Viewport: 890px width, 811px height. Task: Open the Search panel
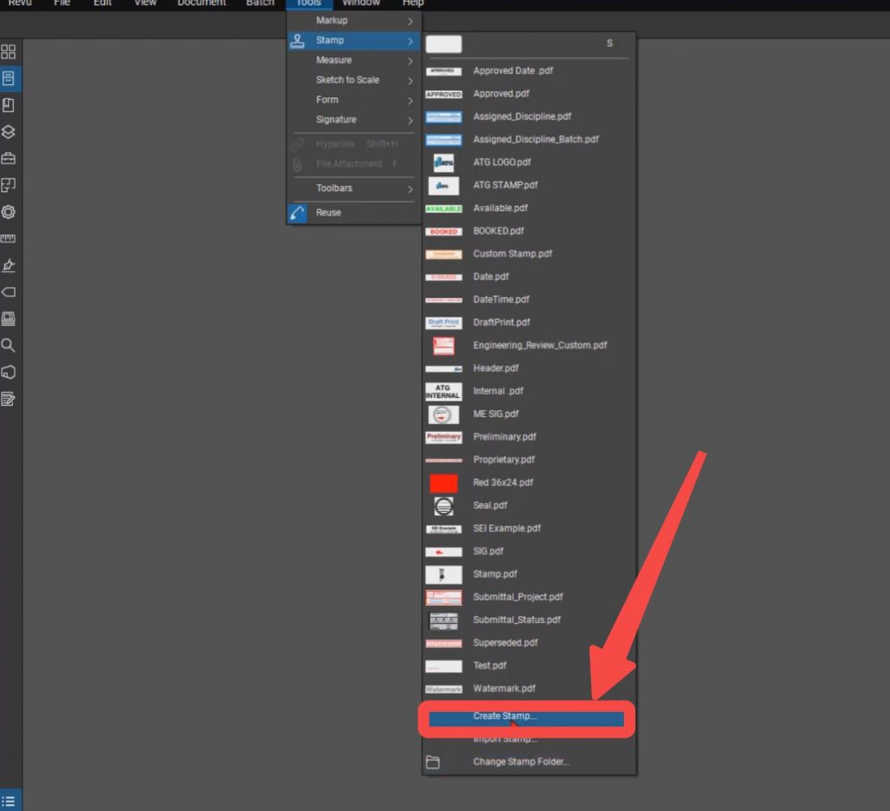pos(10,345)
